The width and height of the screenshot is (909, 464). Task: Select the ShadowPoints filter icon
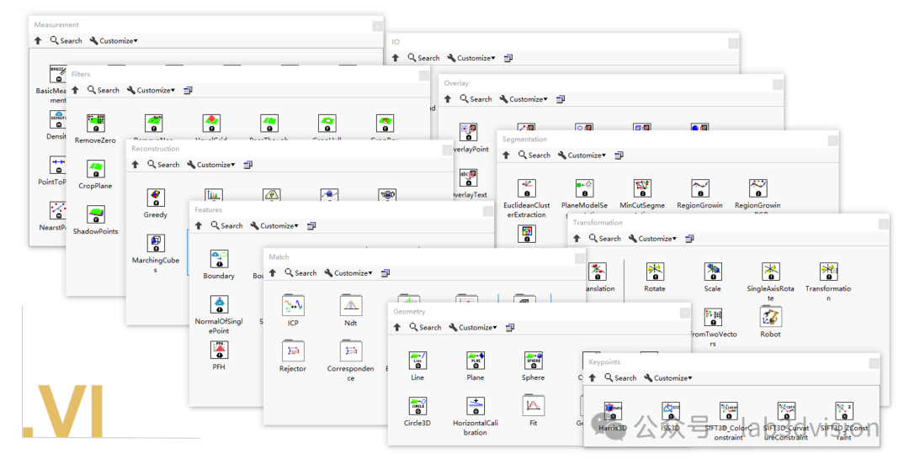95,214
